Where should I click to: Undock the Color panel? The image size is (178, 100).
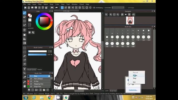point(50,11)
